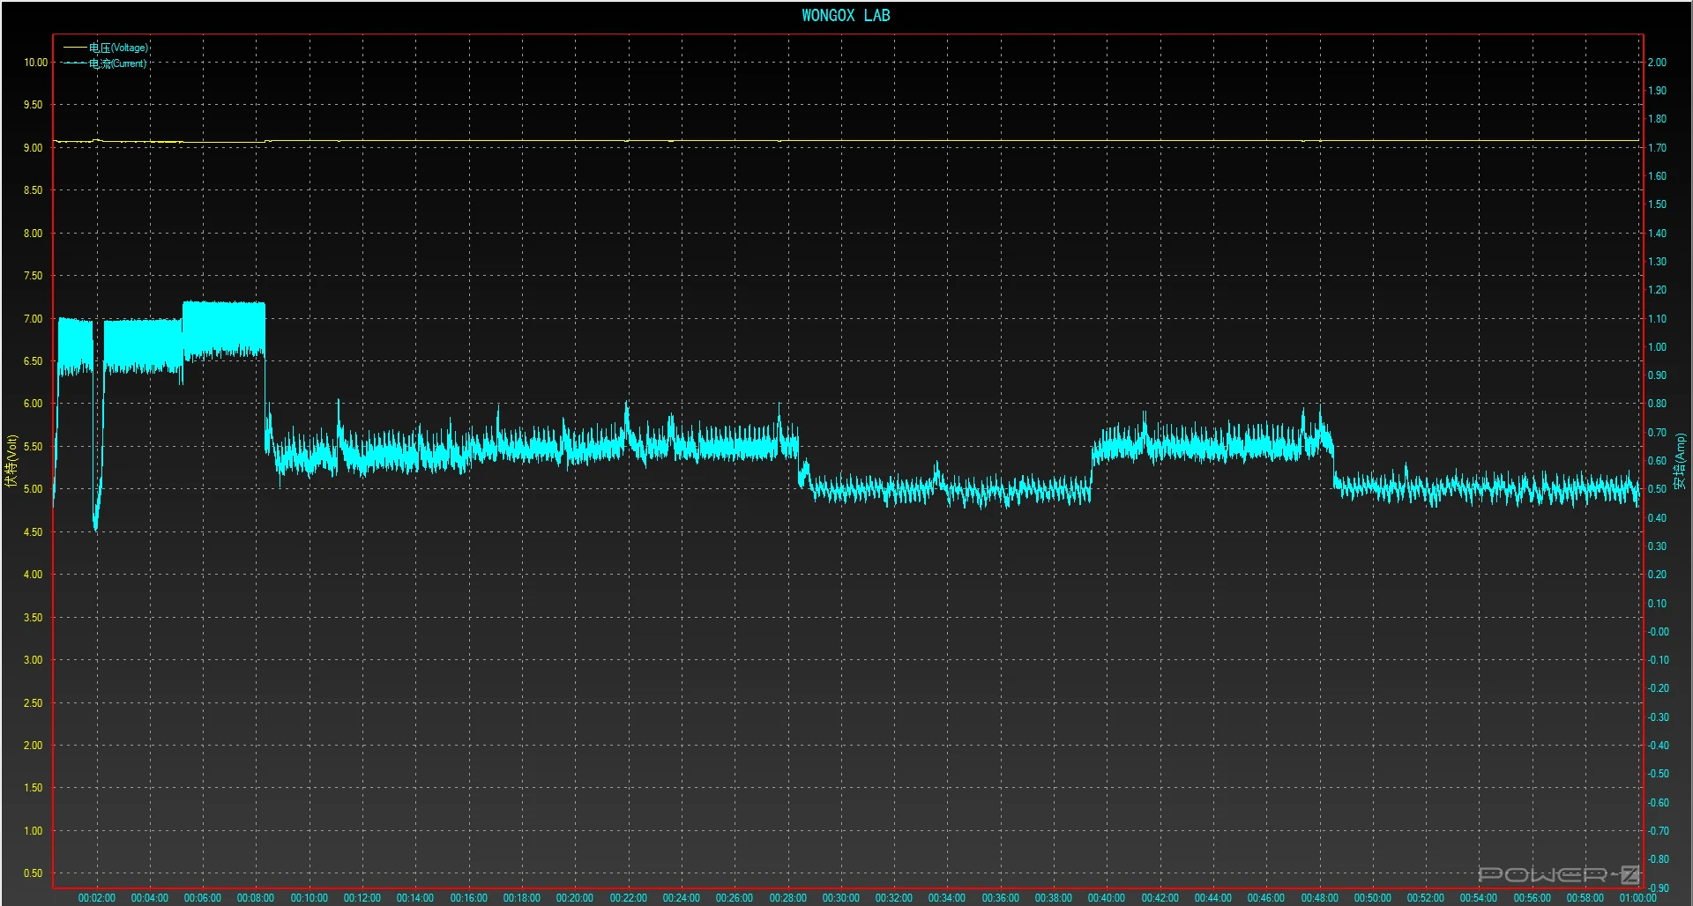The width and height of the screenshot is (1693, 906).
Task: Click the 00:28:00 time axis label
Action: click(788, 898)
